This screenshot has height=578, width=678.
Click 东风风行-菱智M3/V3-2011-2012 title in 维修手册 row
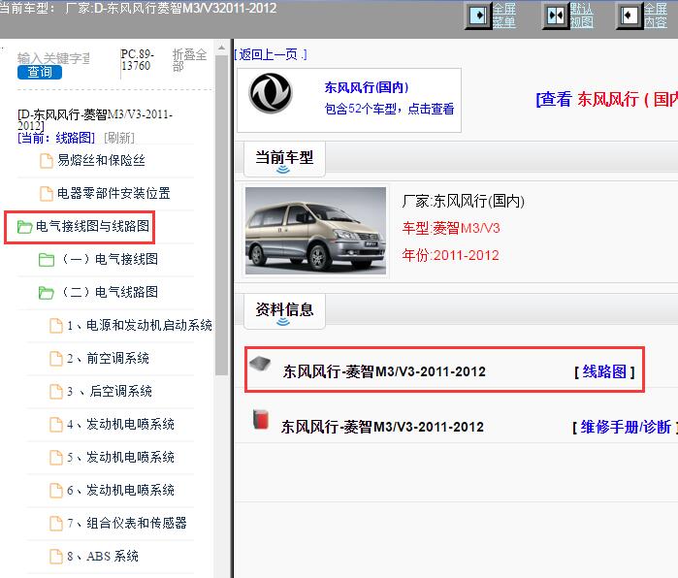click(382, 427)
